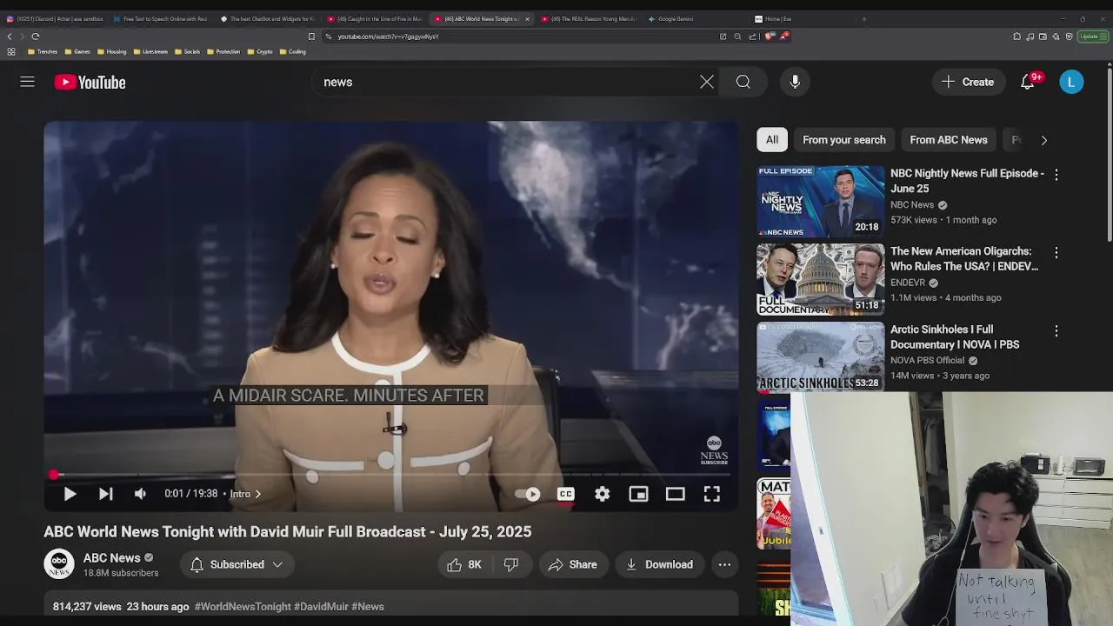Switch to the Discord browser tab
Screen dimensions: 1113x626
pos(54,18)
